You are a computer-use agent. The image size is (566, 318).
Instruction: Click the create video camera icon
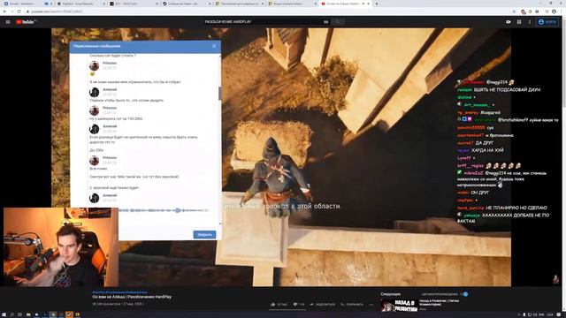pyautogui.click(x=509, y=22)
